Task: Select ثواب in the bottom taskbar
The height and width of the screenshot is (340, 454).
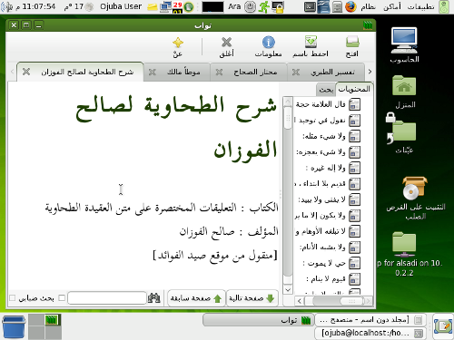Action: (258, 320)
